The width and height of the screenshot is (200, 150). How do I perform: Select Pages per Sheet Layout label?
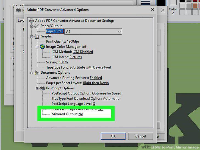pyautogui.click(x=64, y=83)
